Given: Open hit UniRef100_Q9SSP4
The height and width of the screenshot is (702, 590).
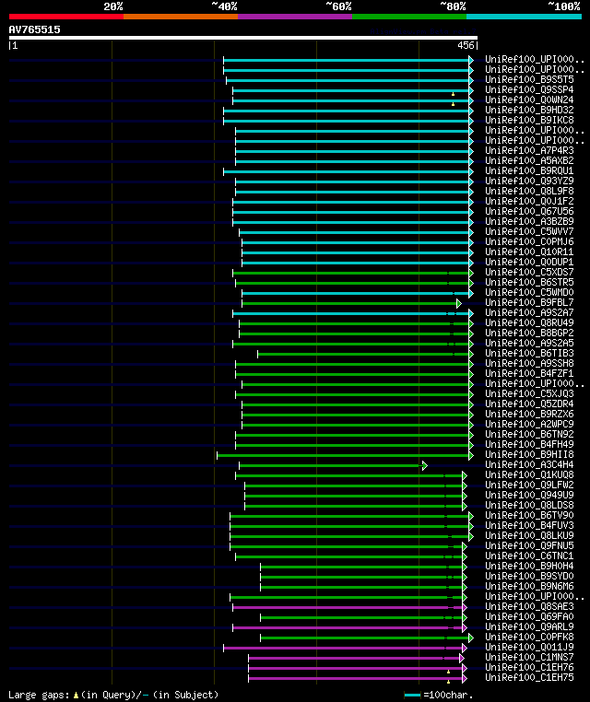Looking at the screenshot, I should 529,89.
